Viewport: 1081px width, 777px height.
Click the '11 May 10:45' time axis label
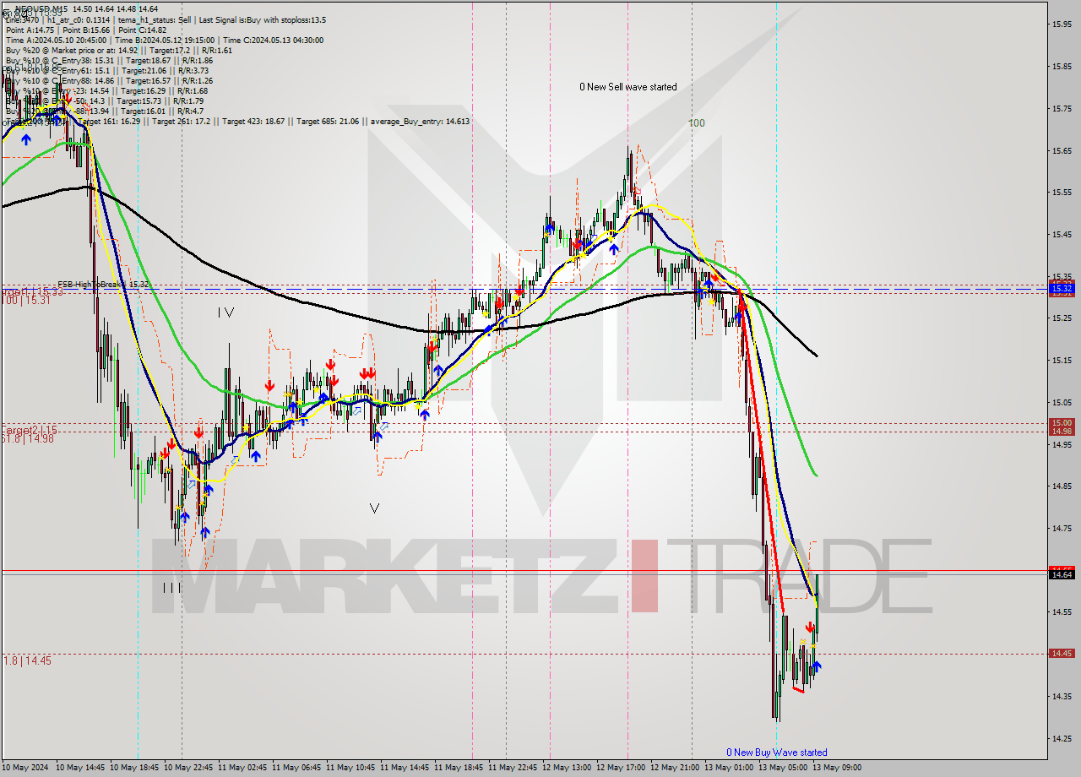350,768
